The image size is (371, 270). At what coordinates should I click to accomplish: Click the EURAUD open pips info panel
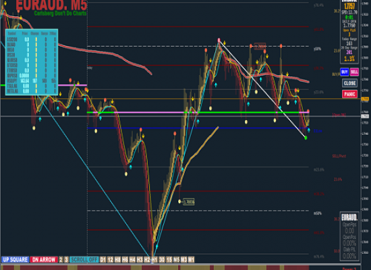coord(349,236)
